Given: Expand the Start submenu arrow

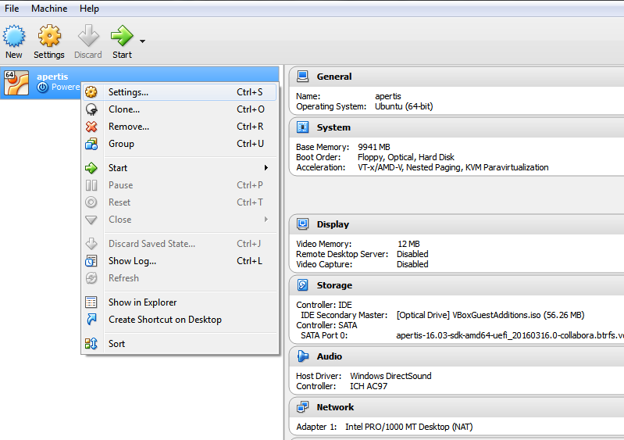Looking at the screenshot, I should (x=266, y=168).
